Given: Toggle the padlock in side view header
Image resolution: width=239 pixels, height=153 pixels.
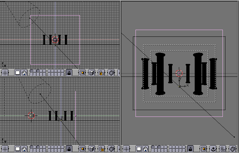Looking at the screenshot, I should point(69,149).
